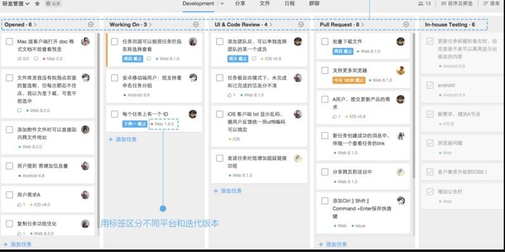Click avatar on Mac 版客户端打开 doc card
The height and width of the screenshot is (252, 505).
[x=86, y=41]
